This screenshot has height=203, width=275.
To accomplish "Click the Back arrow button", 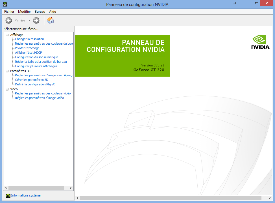I will tap(8, 20).
